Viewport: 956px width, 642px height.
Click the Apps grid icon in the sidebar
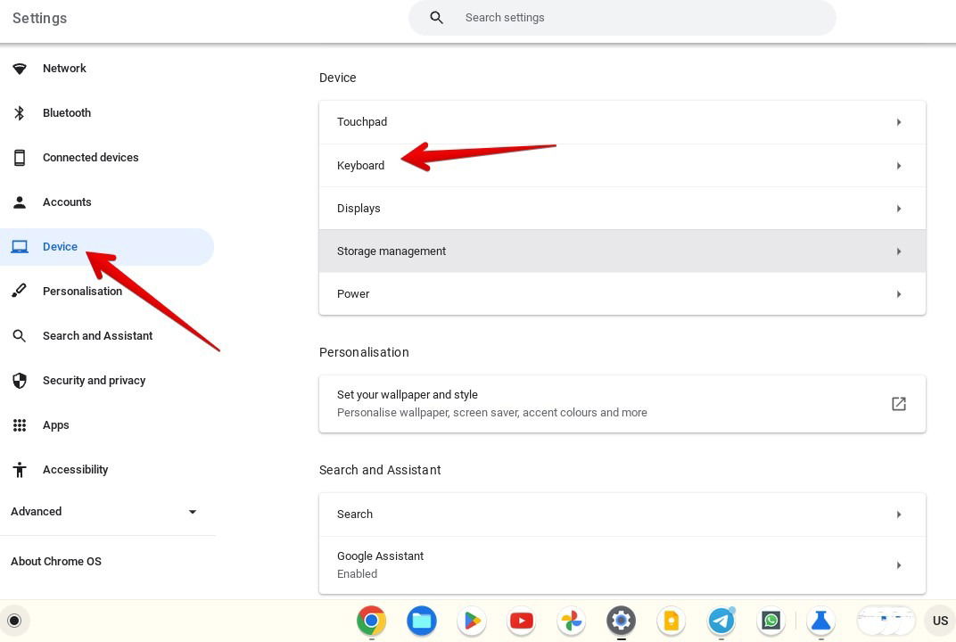point(20,424)
